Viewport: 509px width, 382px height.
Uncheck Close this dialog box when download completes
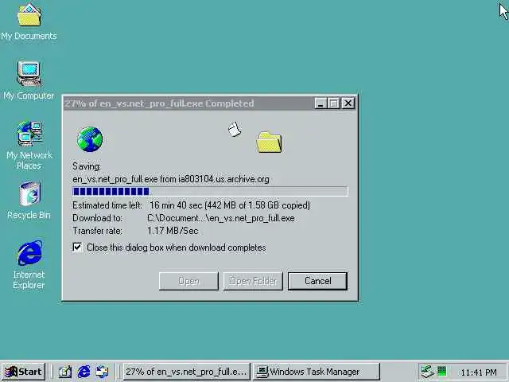(77, 248)
